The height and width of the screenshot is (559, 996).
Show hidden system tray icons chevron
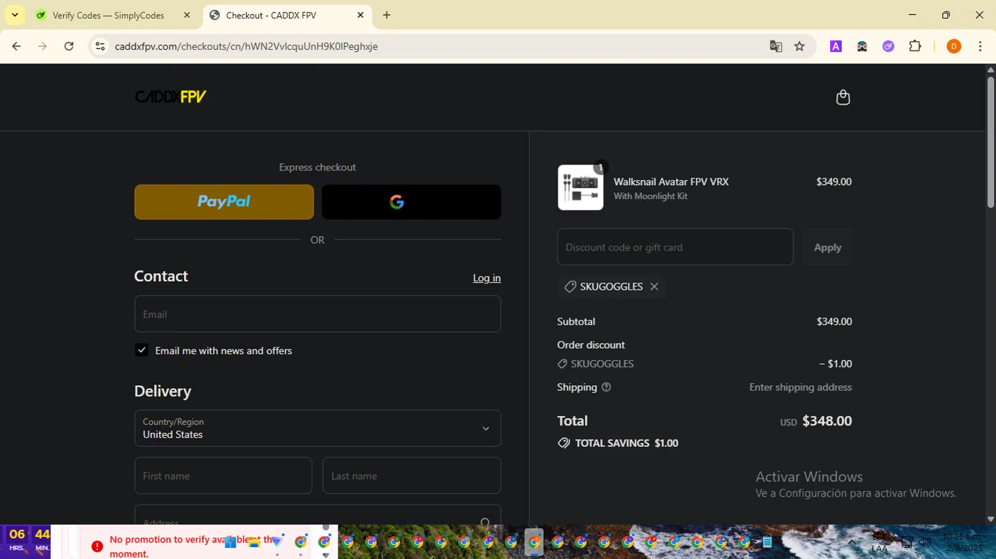pyautogui.click(x=852, y=542)
